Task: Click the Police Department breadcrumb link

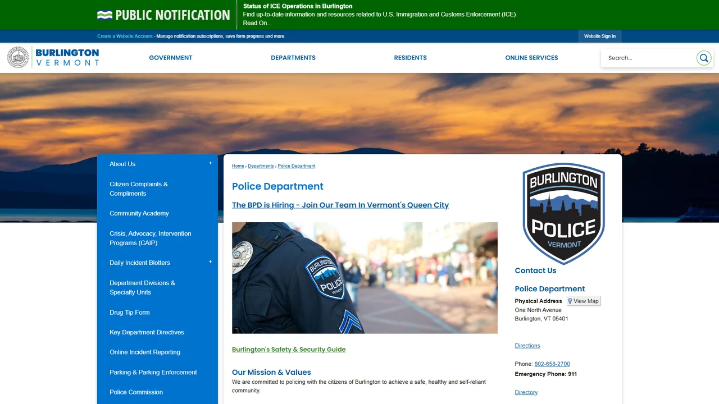Action: click(x=297, y=166)
